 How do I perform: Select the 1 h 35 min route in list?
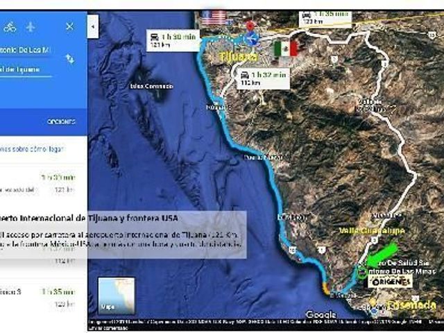pyautogui.click(x=43, y=298)
